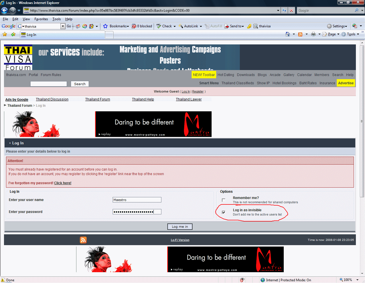Click the vertical page scrollbar thumb
The width and height of the screenshot is (365, 283).
coord(362,121)
